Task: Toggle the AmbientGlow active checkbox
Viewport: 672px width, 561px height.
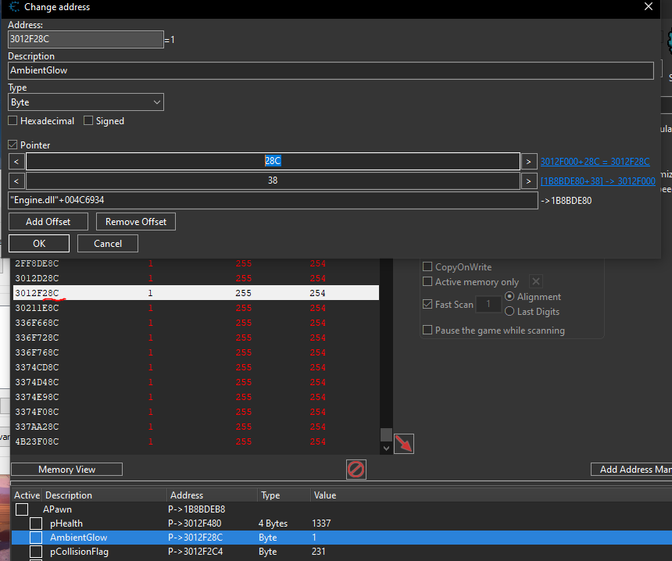Action: coord(36,538)
